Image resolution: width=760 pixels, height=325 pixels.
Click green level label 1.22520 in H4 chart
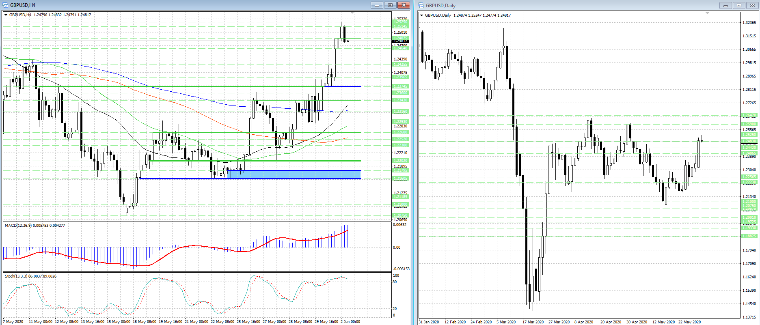pyautogui.click(x=400, y=139)
